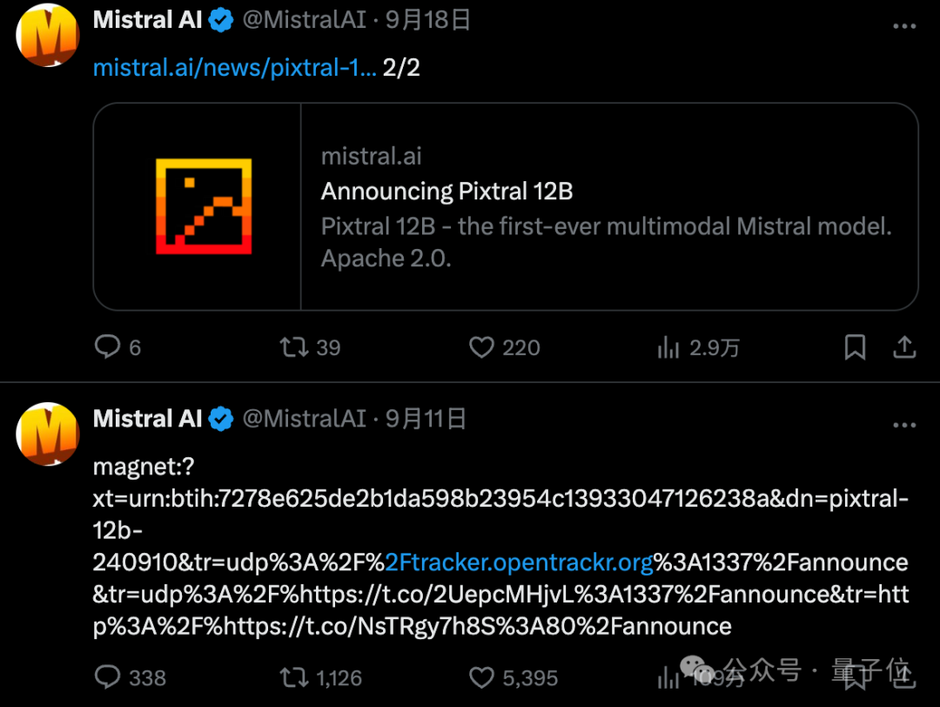Bookmark the Pixtral 12B announcement tweet
The width and height of the screenshot is (940, 707).
pos(855,347)
